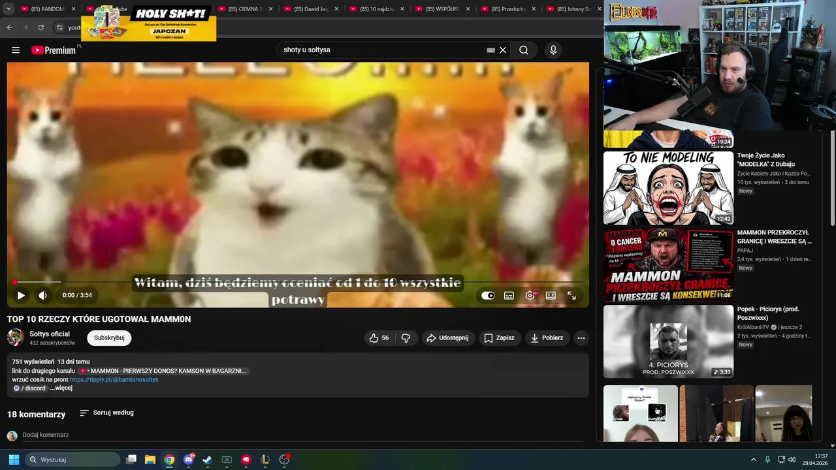Open the Short showing the black-haired woman
836x470 pixels.
pos(784,413)
